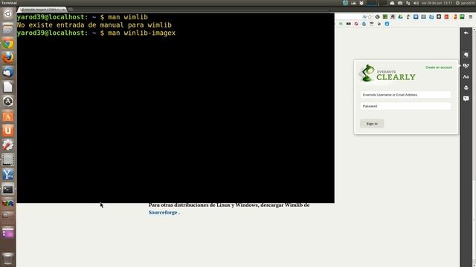Launch the Y PPA Manager dock icon
476x267 pixels.
(8, 174)
